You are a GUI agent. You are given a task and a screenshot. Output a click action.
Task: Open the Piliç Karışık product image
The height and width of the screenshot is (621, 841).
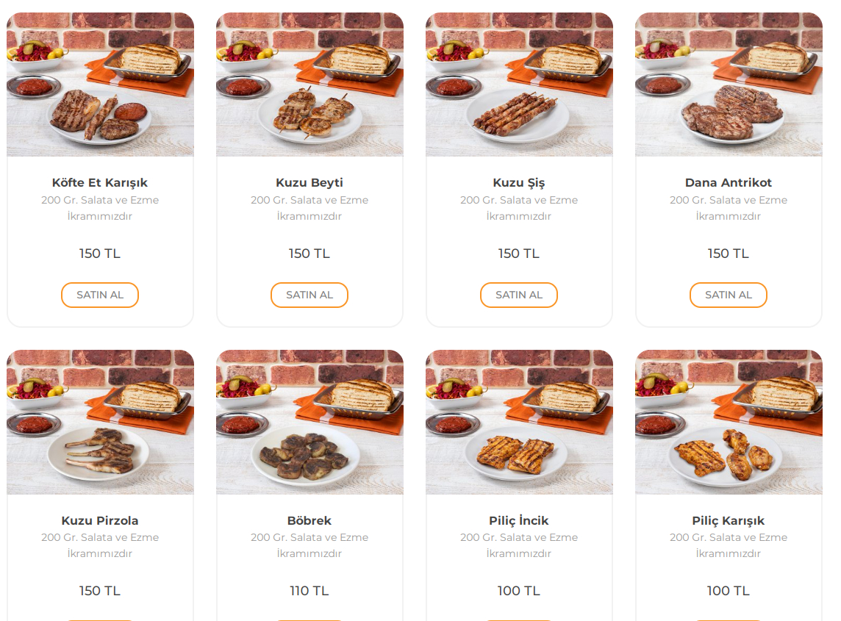(x=729, y=422)
